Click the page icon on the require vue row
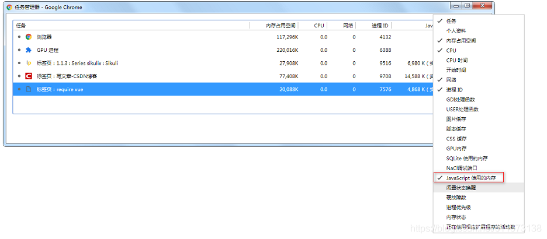Image resolution: width=547 pixels, height=239 pixels. [29, 89]
